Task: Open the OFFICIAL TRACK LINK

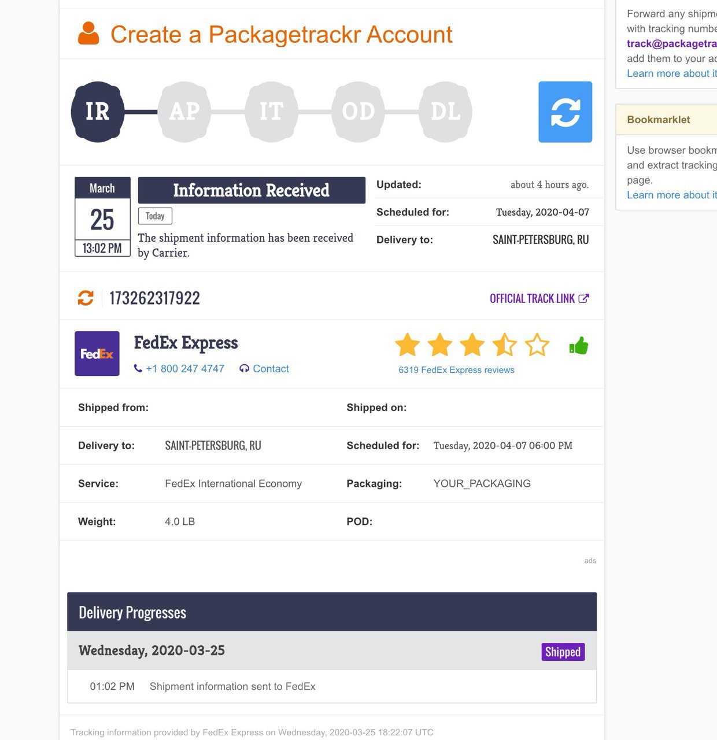Action: pos(532,298)
